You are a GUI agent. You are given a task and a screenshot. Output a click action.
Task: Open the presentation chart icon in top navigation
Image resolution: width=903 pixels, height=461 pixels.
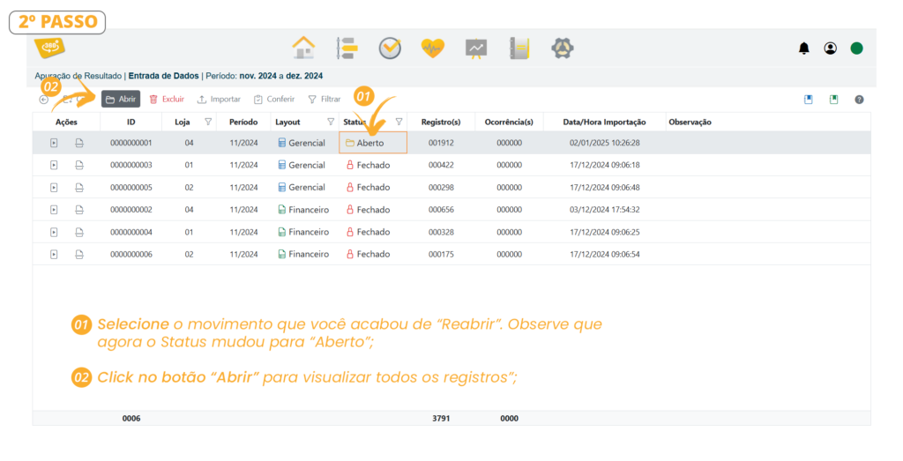click(476, 48)
